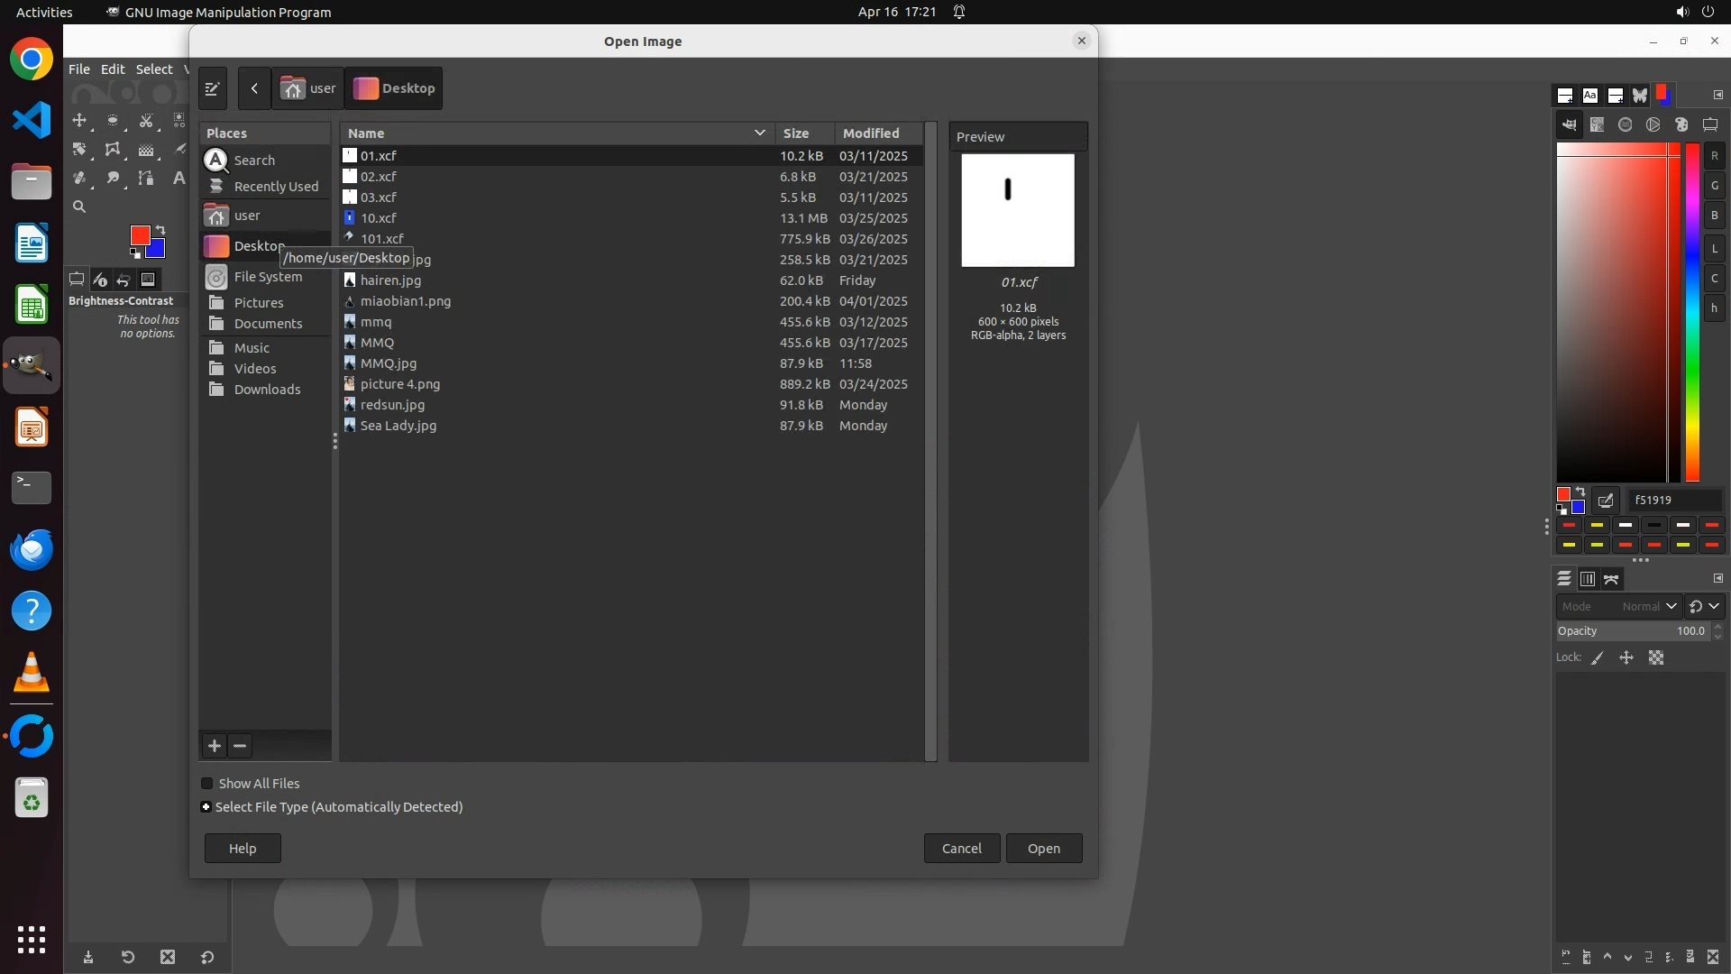Screen dimensions: 1731x974
Task: Launch Visual Studio Code from the dock
Action: 32,120
